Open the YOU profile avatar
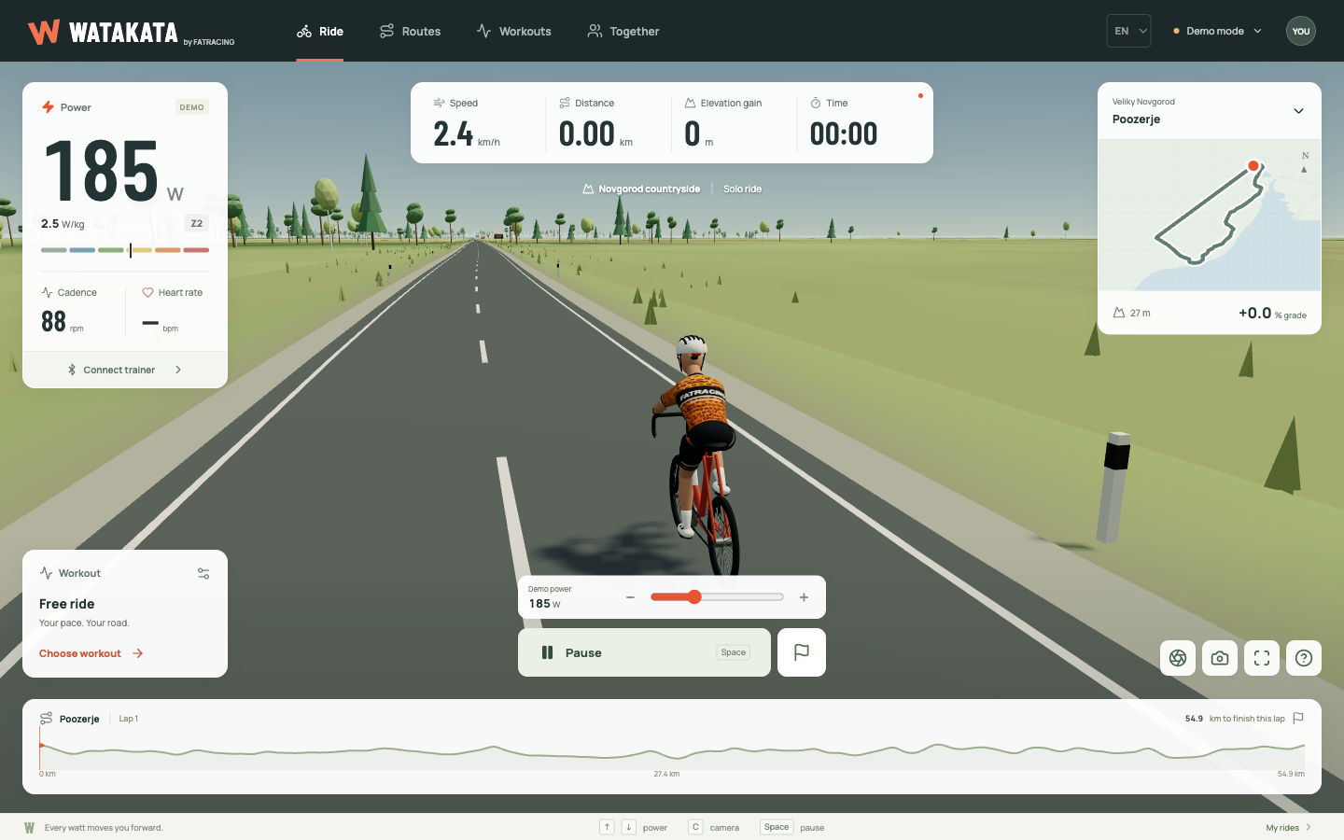The image size is (1344, 840). (x=1301, y=31)
